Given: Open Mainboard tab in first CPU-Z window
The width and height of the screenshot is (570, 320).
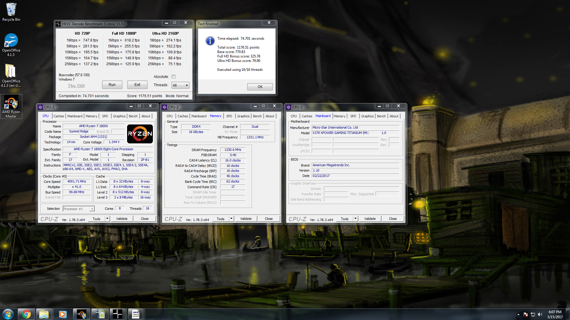Looking at the screenshot, I should (x=75, y=116).
